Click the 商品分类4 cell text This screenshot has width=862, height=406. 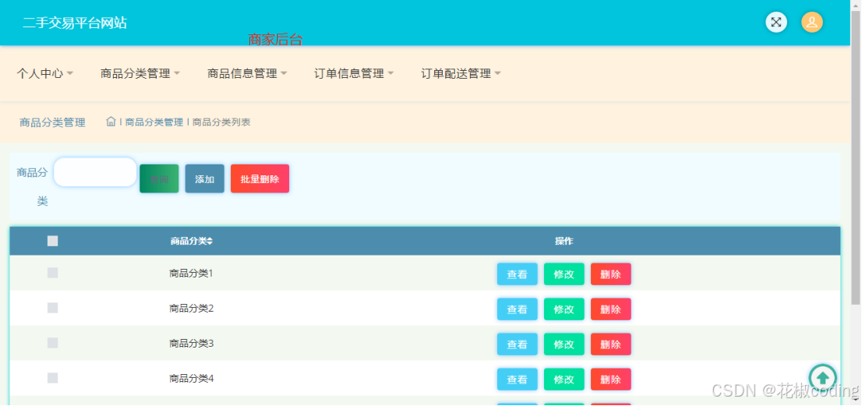point(191,379)
